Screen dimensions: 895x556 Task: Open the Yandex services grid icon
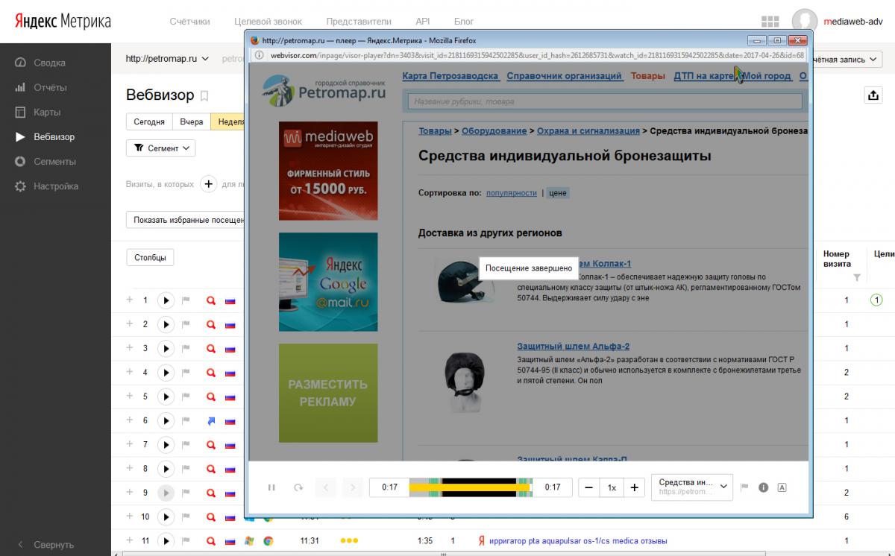pyautogui.click(x=770, y=22)
